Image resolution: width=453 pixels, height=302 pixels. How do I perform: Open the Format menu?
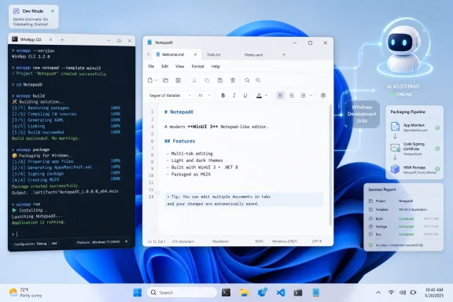[x=198, y=67]
